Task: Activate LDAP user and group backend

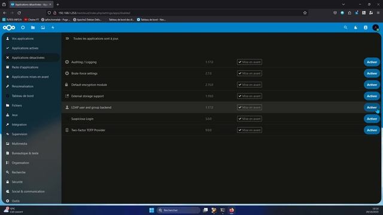Action: [372, 107]
